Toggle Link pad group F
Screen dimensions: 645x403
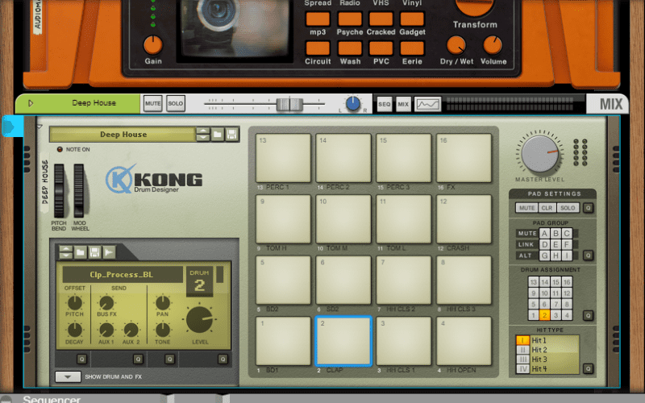pyautogui.click(x=567, y=244)
